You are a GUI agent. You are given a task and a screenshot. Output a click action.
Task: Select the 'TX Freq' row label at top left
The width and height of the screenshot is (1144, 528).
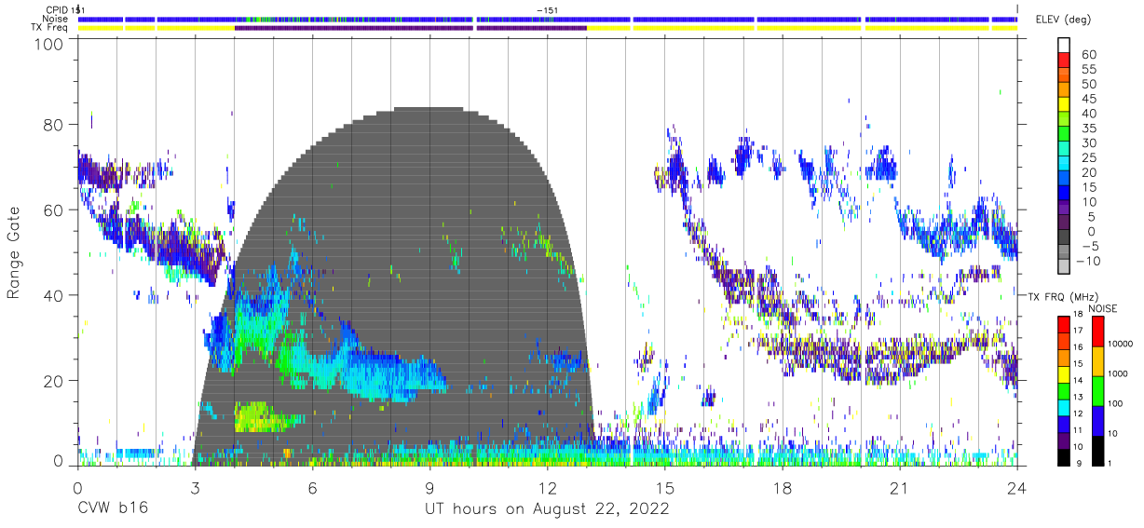(50, 28)
